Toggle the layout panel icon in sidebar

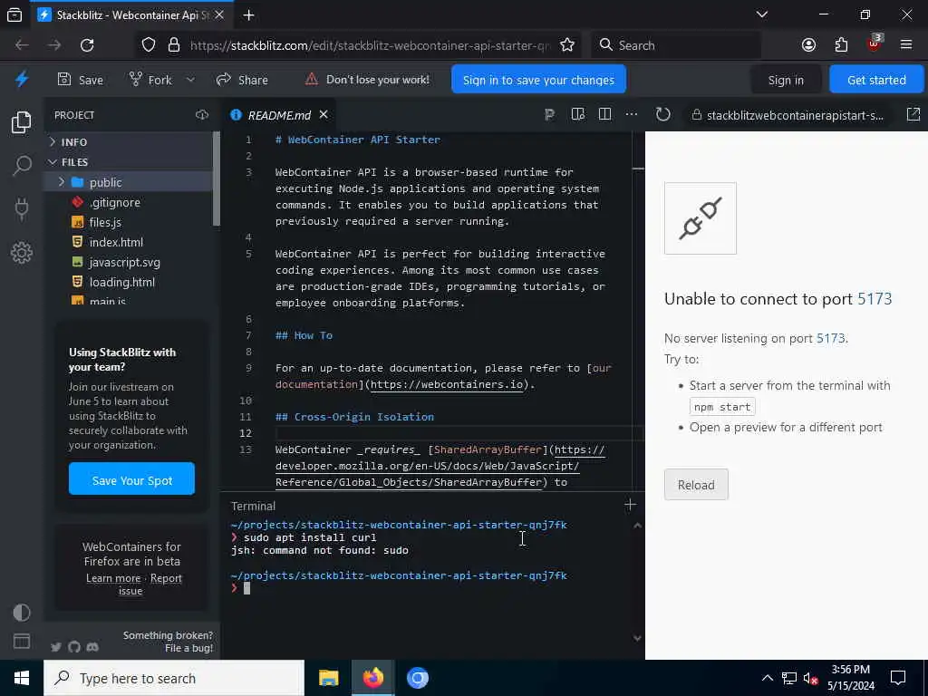[22, 641]
